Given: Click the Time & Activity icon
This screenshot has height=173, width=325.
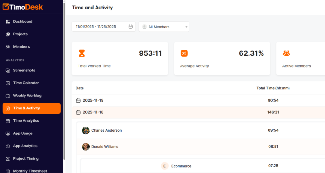Looking at the screenshot, I should click(8, 108).
